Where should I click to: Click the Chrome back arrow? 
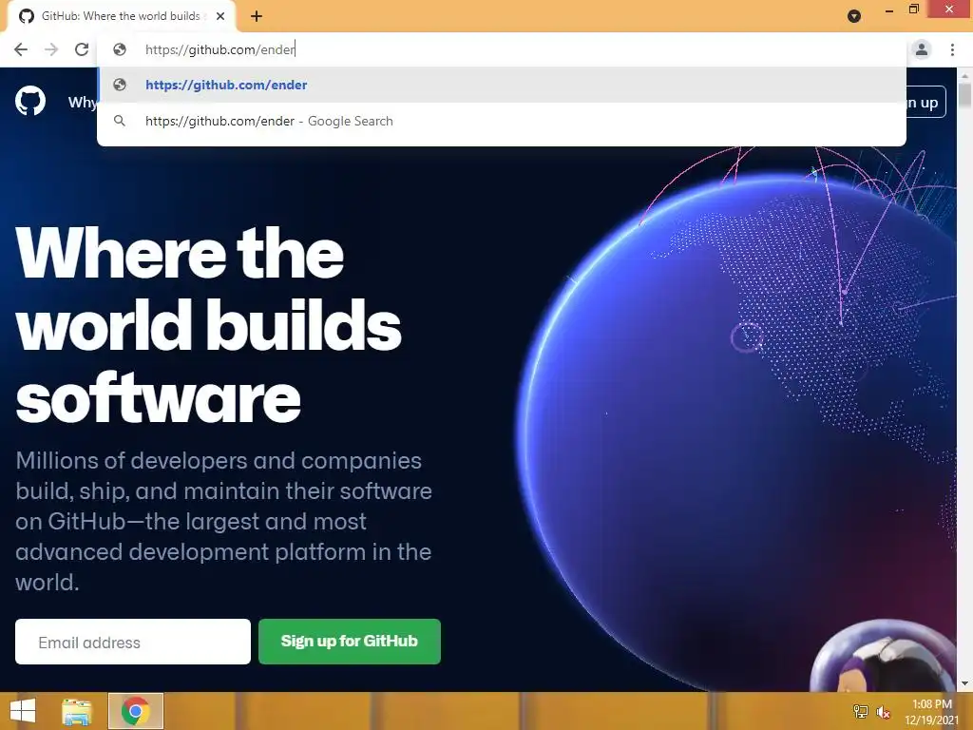tap(21, 49)
